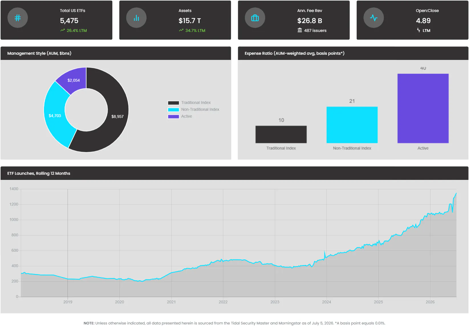The height and width of the screenshot is (331, 469).
Task: Click the purple Active legend color swatch
Action: pos(173,116)
